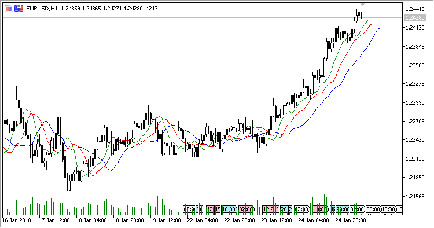Click the 1.24415 price scale label
The height and width of the screenshot is (228, 434).
click(415, 9)
